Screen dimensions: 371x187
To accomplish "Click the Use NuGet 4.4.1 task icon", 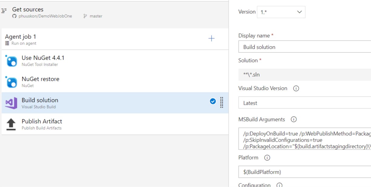I will point(11,61).
